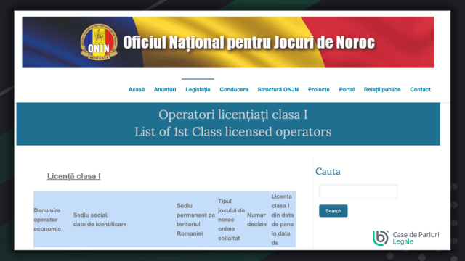The width and height of the screenshot is (465, 261).
Task: Focus the Cauta search input field
Action: (358, 191)
